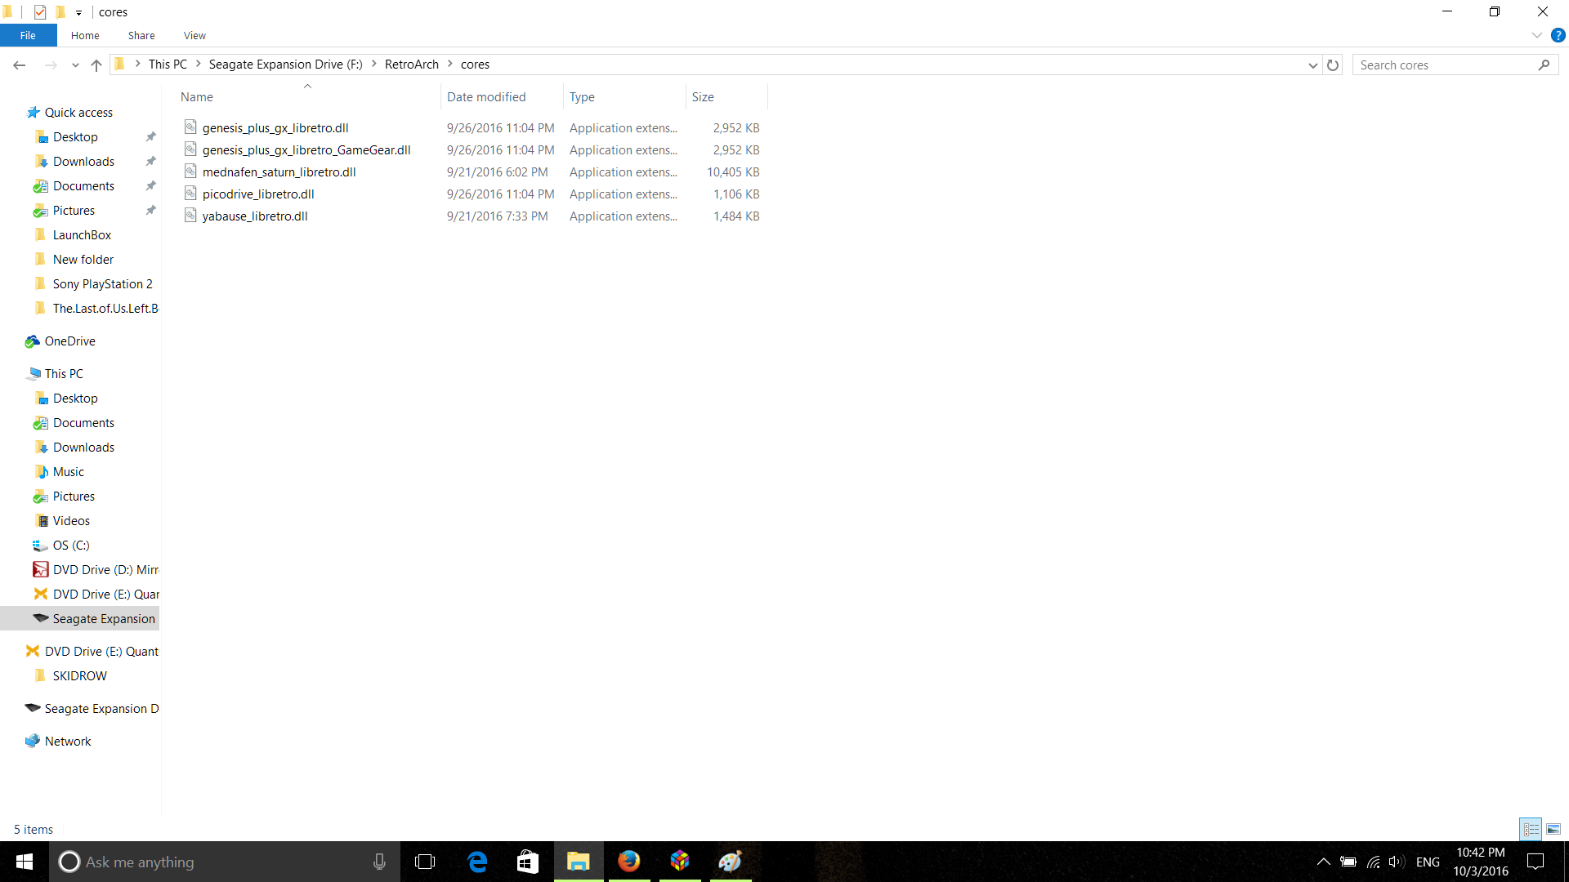1569x882 pixels.
Task: Select genesis_plus_gx_libretro_GameGear.dll file name
Action: pos(306,149)
